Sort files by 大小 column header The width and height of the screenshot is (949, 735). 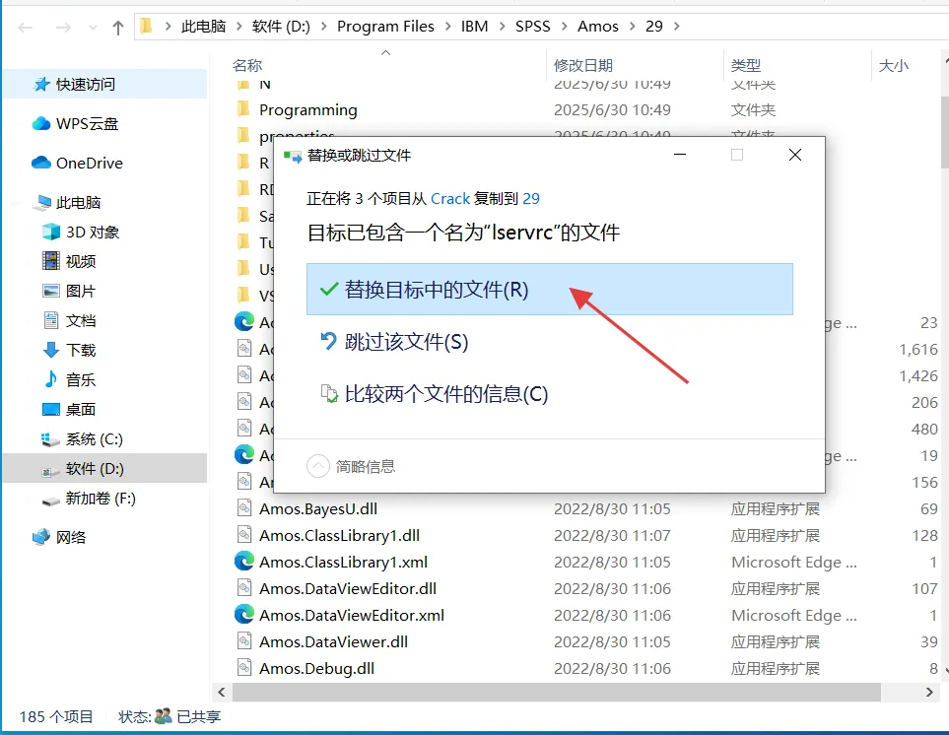pyautogui.click(x=893, y=65)
